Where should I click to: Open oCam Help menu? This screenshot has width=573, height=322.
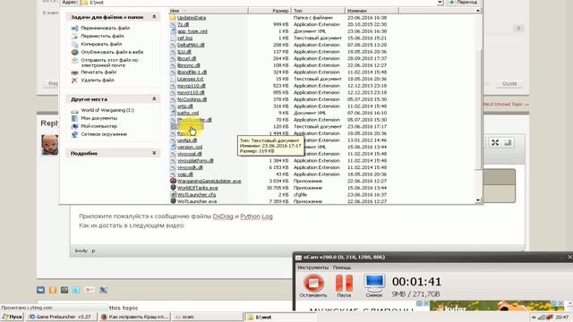click(x=342, y=267)
